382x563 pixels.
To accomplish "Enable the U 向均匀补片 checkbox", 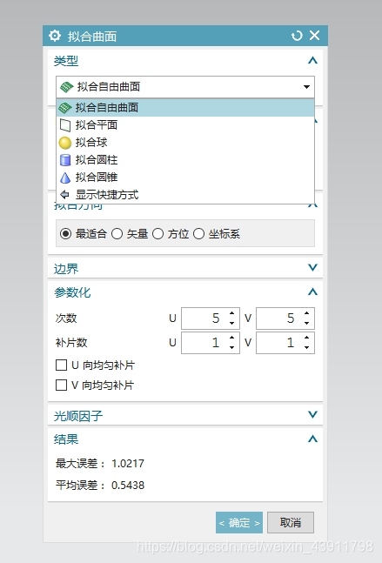I will pyautogui.click(x=62, y=365).
